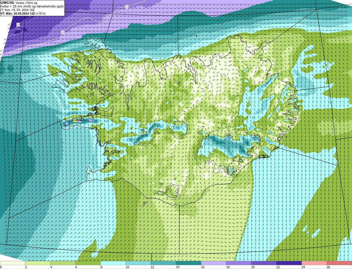Viewport: 352px width, 269px height.
Task: Click the 2–4 m/s light green legend swatch
Action: pos(38,263)
